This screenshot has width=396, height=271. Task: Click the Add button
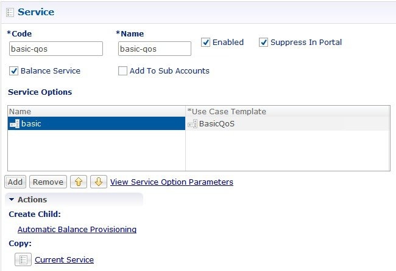coord(15,182)
